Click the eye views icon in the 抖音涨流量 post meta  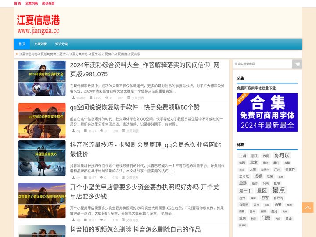pos(101,178)
